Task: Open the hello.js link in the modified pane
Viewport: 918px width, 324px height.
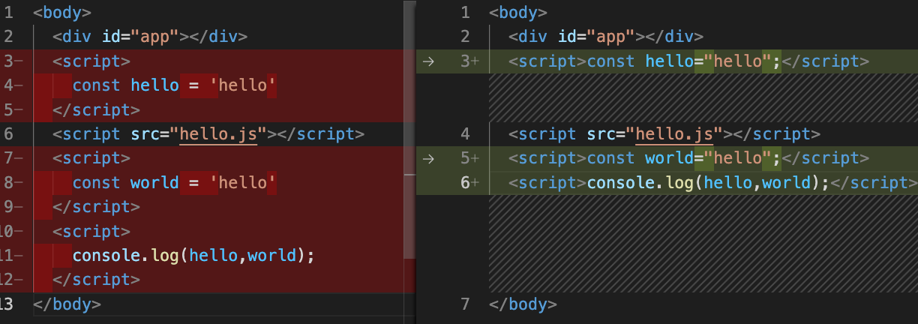Action: point(673,134)
